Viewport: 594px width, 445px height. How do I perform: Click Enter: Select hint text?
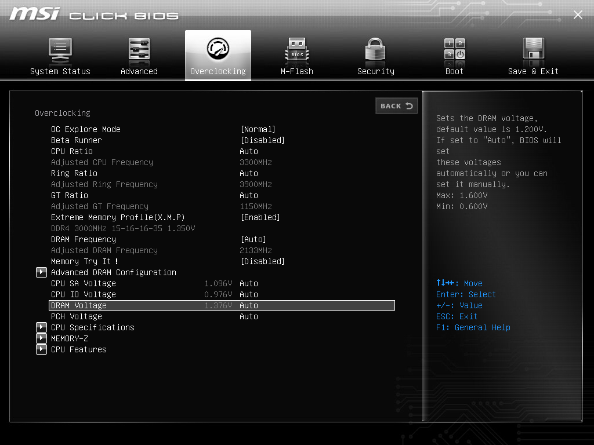pyautogui.click(x=466, y=294)
